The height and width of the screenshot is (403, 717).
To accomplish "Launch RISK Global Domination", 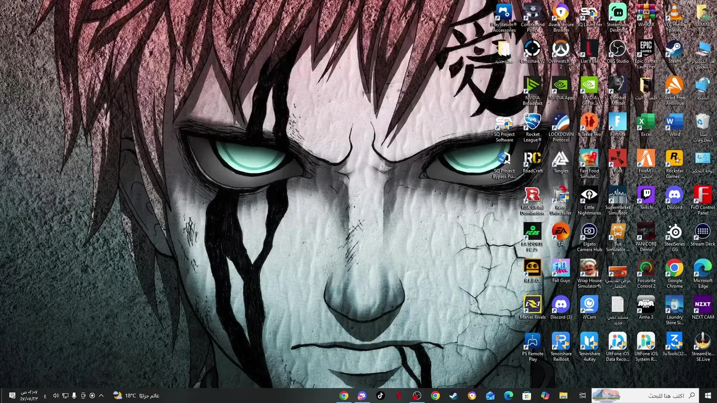I will 532,201.
